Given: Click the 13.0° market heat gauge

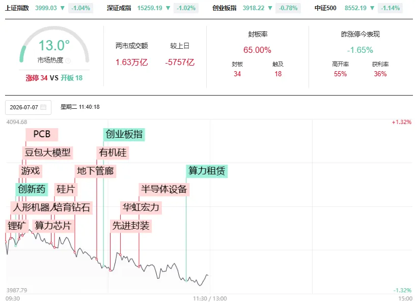Looking at the screenshot, I should [54, 45].
